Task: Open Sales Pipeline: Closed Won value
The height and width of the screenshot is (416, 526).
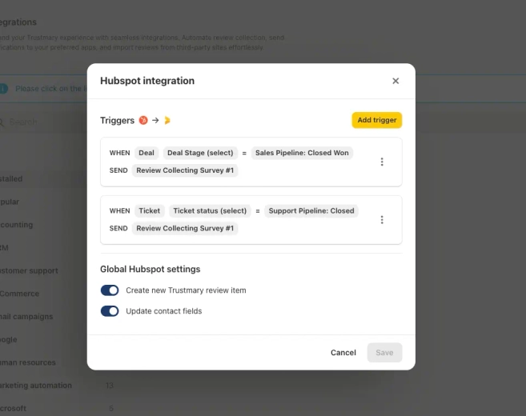Action: (x=302, y=153)
